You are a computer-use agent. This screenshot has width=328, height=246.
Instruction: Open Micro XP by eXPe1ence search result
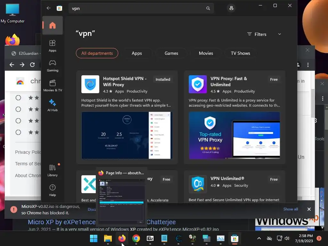coord(62,222)
